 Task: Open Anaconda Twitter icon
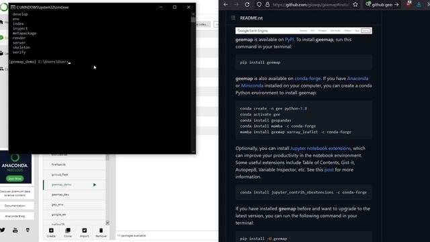click(3, 230)
